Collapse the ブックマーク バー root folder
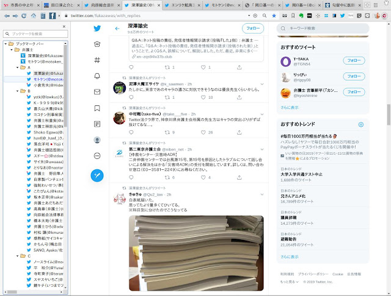The height and width of the screenshot is (296, 391). pyautogui.click(x=5, y=44)
